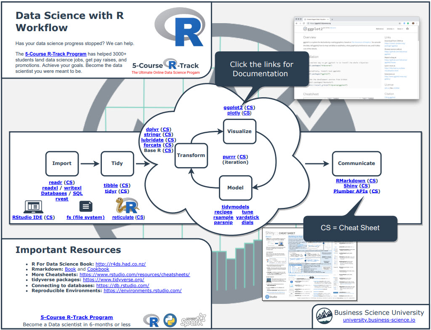
Task: Open the Articles dropdown on the ggplot2 page
Action: pos(390,29)
